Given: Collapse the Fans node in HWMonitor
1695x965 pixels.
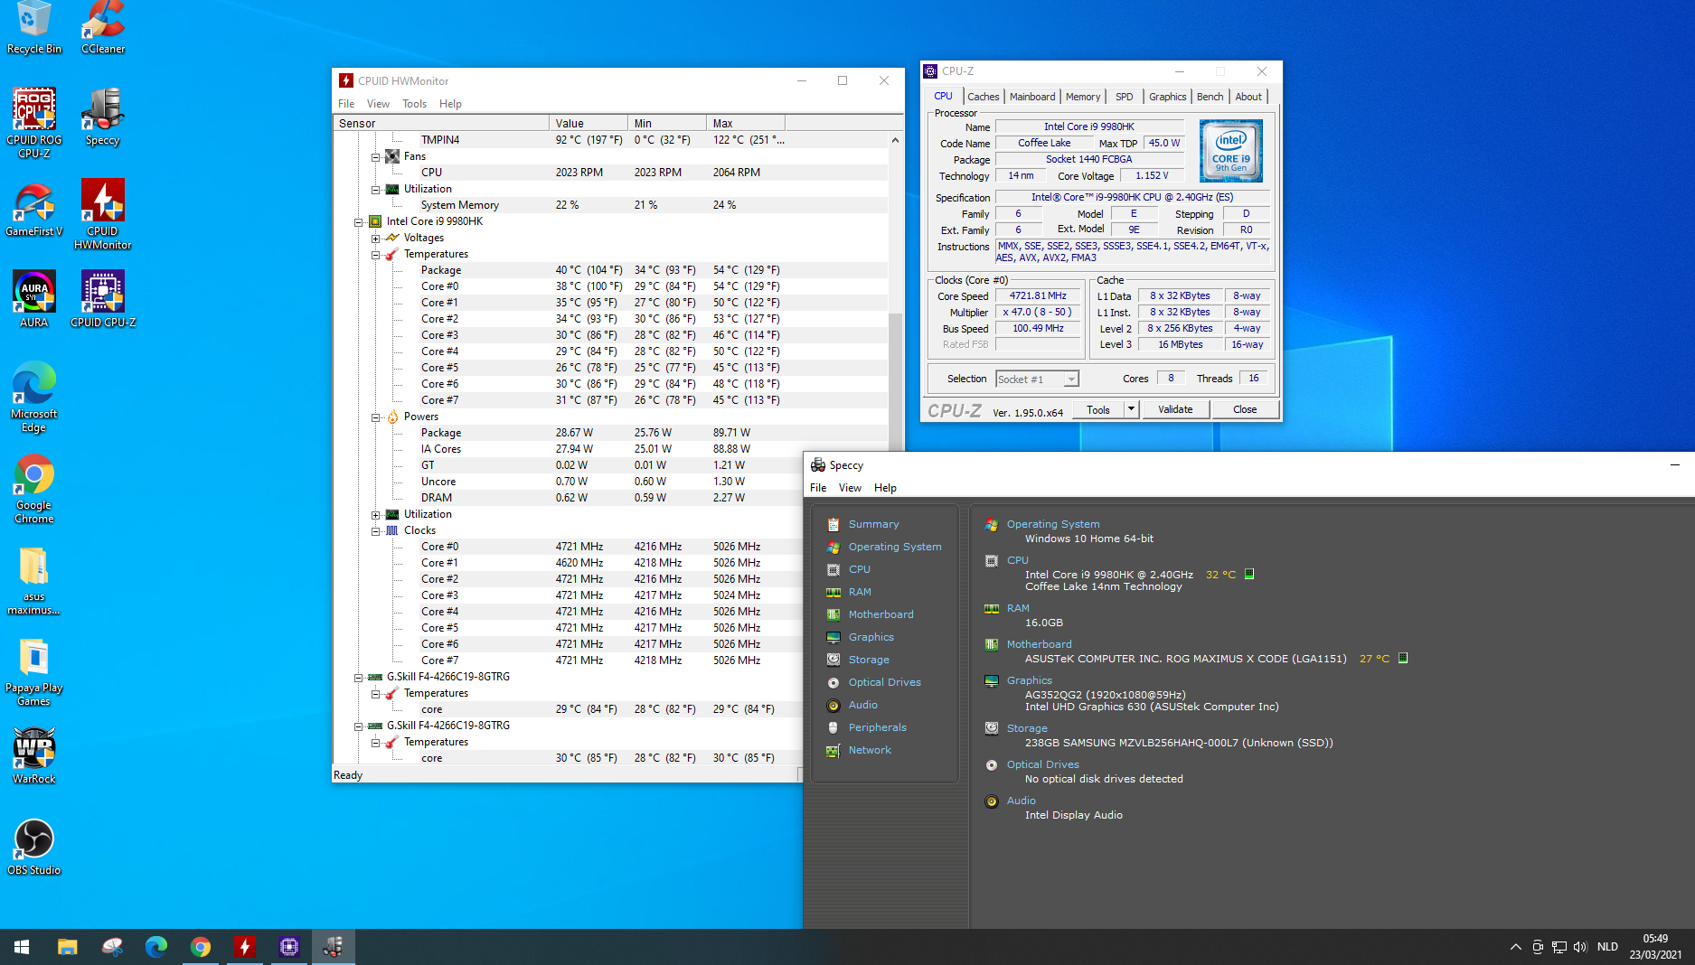Looking at the screenshot, I should tap(376, 157).
